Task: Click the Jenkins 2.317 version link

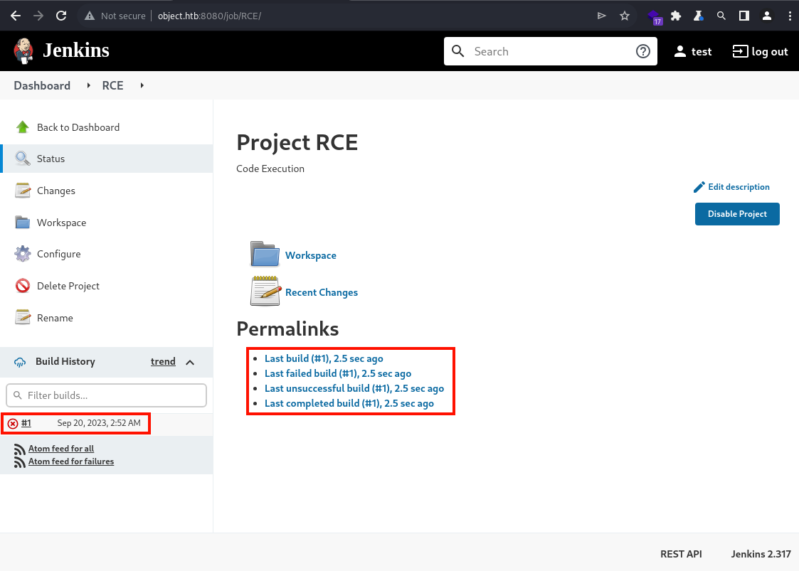Action: tap(761, 554)
